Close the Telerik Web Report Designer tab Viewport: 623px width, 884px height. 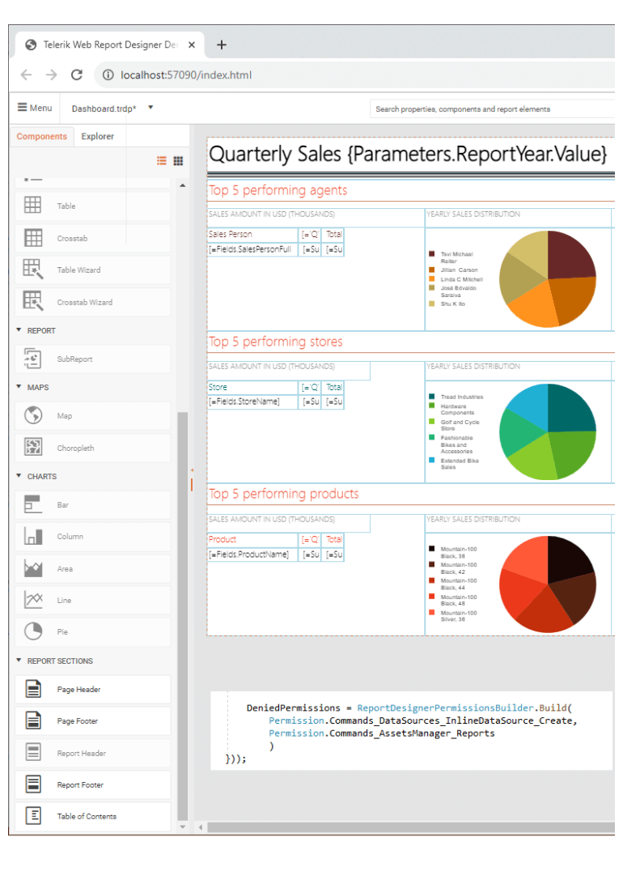pos(192,45)
